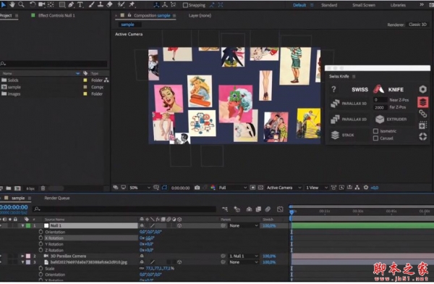Delete selected item with trash icon
Screen dimensions: 434x284
[43, 188]
